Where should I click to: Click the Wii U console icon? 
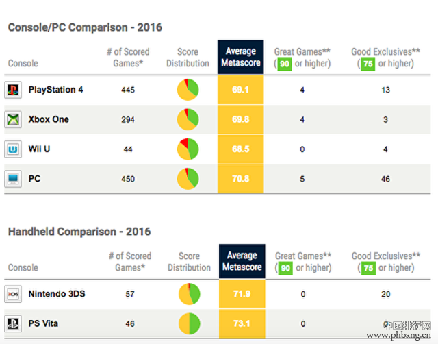(x=13, y=149)
